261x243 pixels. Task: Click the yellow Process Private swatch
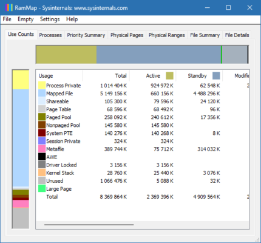tap(42, 86)
